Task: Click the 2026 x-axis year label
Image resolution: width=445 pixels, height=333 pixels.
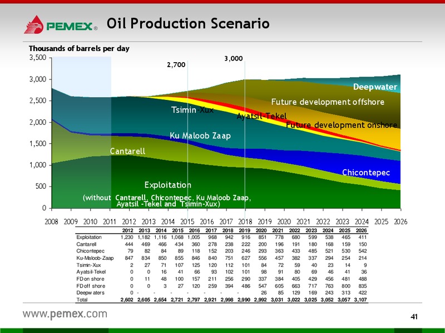Action: click(400, 221)
